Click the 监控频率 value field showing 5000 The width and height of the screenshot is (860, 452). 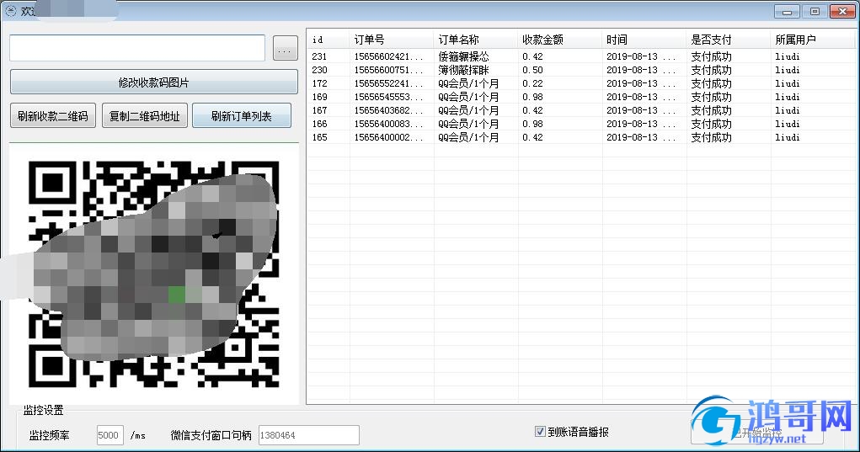click(x=110, y=435)
